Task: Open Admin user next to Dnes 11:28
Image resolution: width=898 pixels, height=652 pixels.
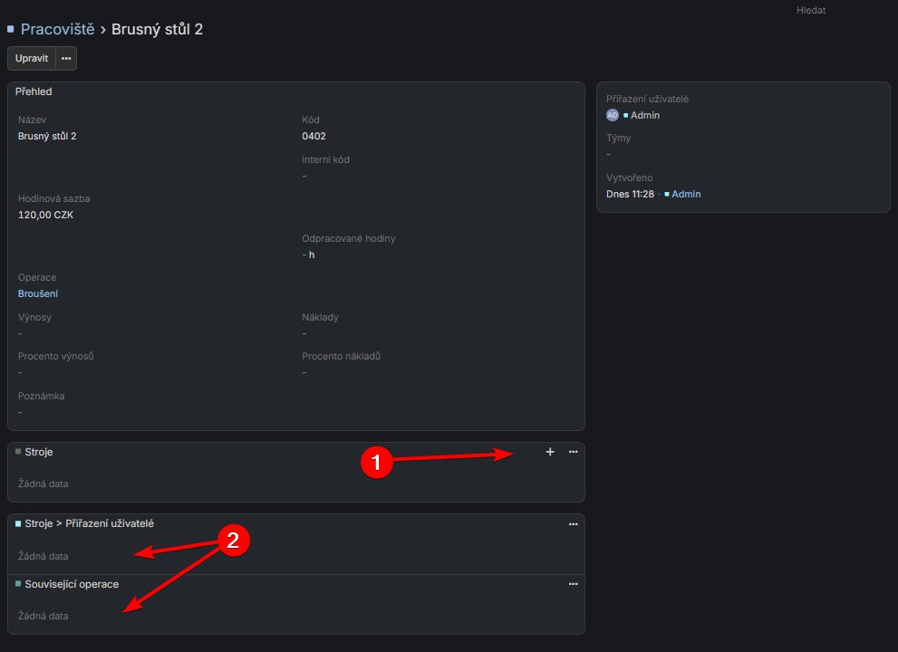Action: [686, 195]
